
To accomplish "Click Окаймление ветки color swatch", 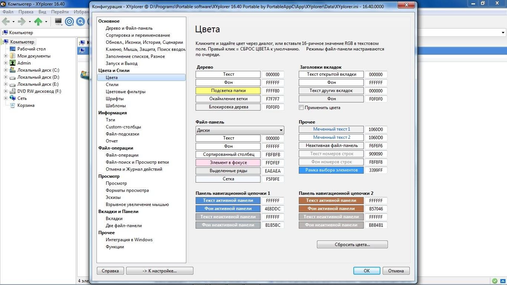I will 228,99.
